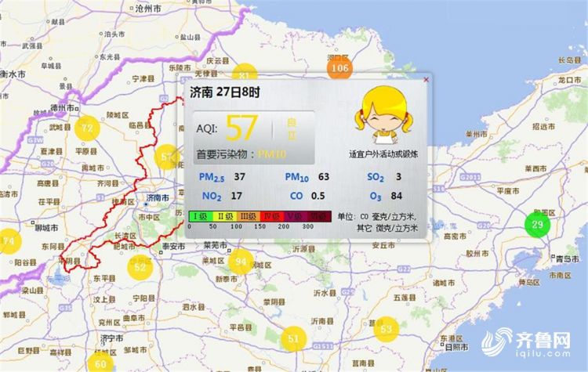Click the 沂水县 label

[x=325, y=293]
